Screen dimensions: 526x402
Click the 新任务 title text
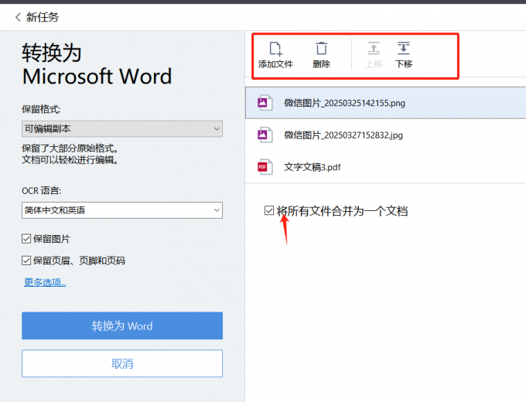(x=43, y=17)
